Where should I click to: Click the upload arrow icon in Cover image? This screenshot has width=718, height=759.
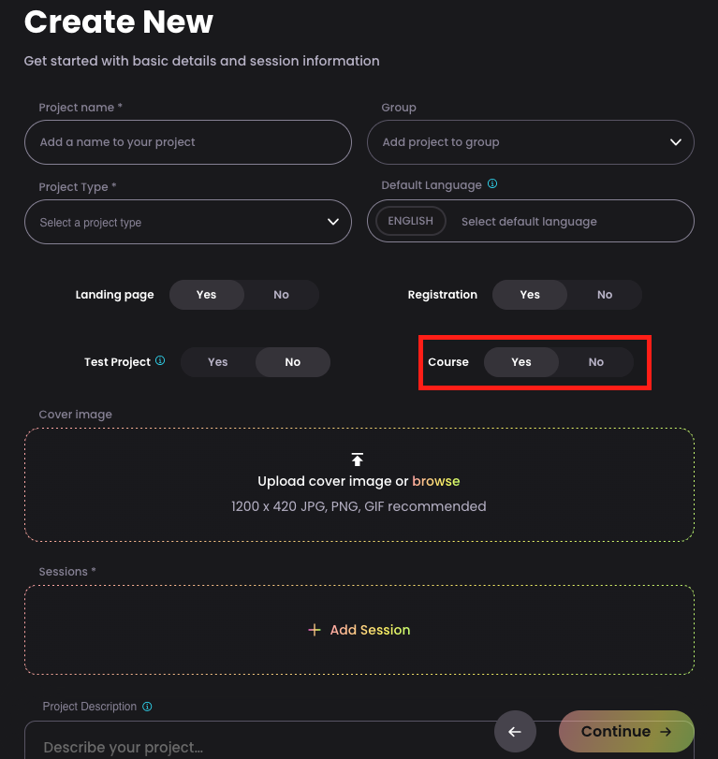(358, 460)
